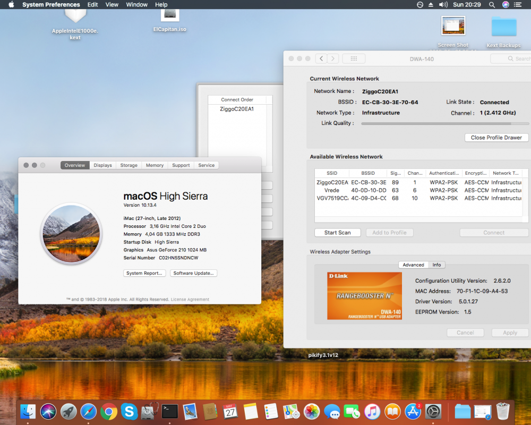Viewport: 531px width, 425px height.
Task: Select ZiggoC20EA1 in Connect Order list
Action: [x=237, y=109]
